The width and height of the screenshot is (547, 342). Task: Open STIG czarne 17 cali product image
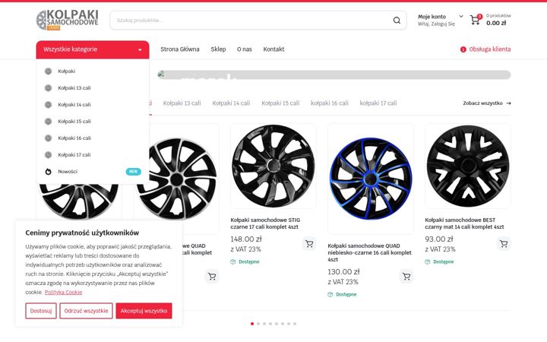point(273,166)
